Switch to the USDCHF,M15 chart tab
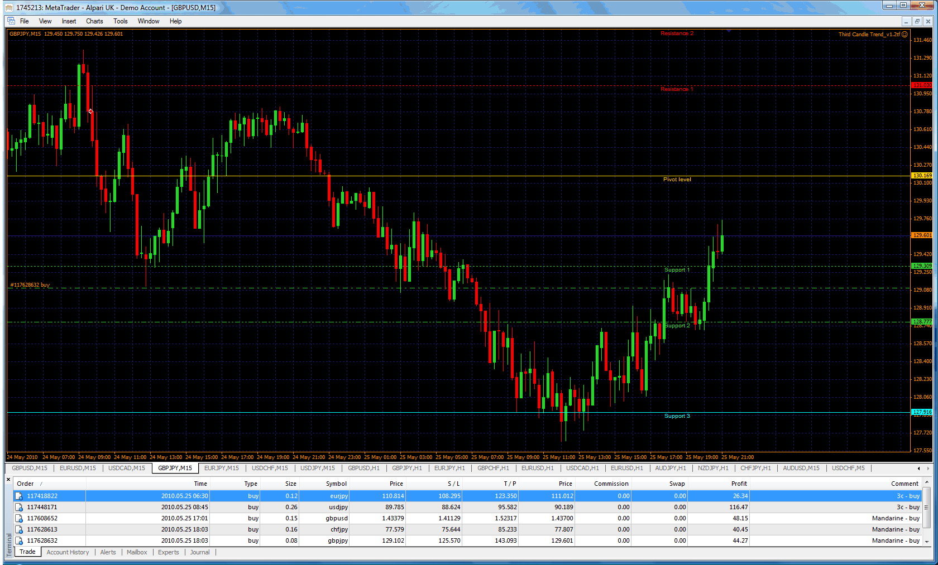Viewport: 938px width, 565px height. point(270,468)
